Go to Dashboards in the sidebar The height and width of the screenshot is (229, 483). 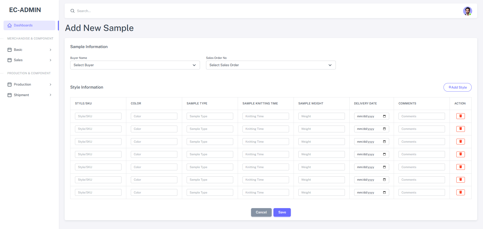(23, 25)
